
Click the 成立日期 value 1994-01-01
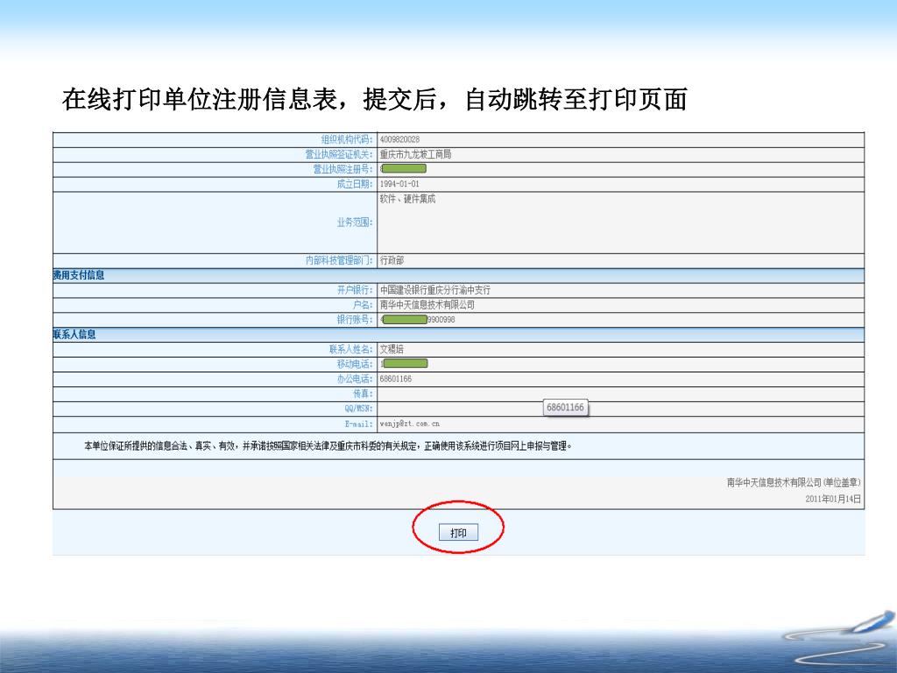(x=399, y=184)
